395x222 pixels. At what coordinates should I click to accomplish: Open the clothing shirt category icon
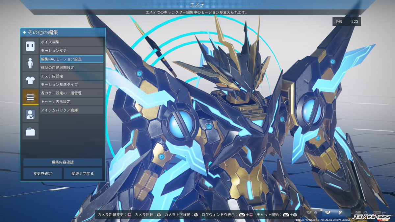(30, 80)
